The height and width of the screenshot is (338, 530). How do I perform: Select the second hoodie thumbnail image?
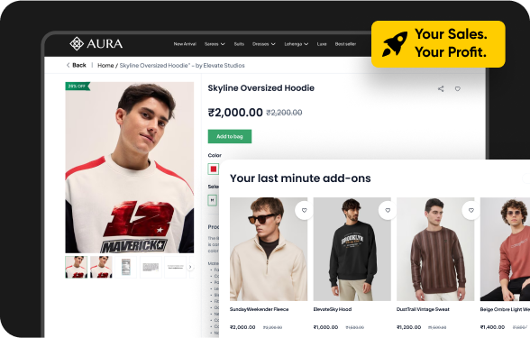pyautogui.click(x=101, y=267)
